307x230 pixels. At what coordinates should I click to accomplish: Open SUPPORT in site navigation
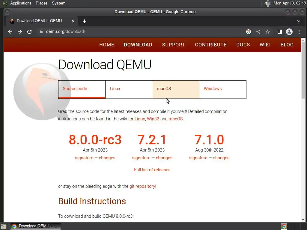click(x=174, y=45)
